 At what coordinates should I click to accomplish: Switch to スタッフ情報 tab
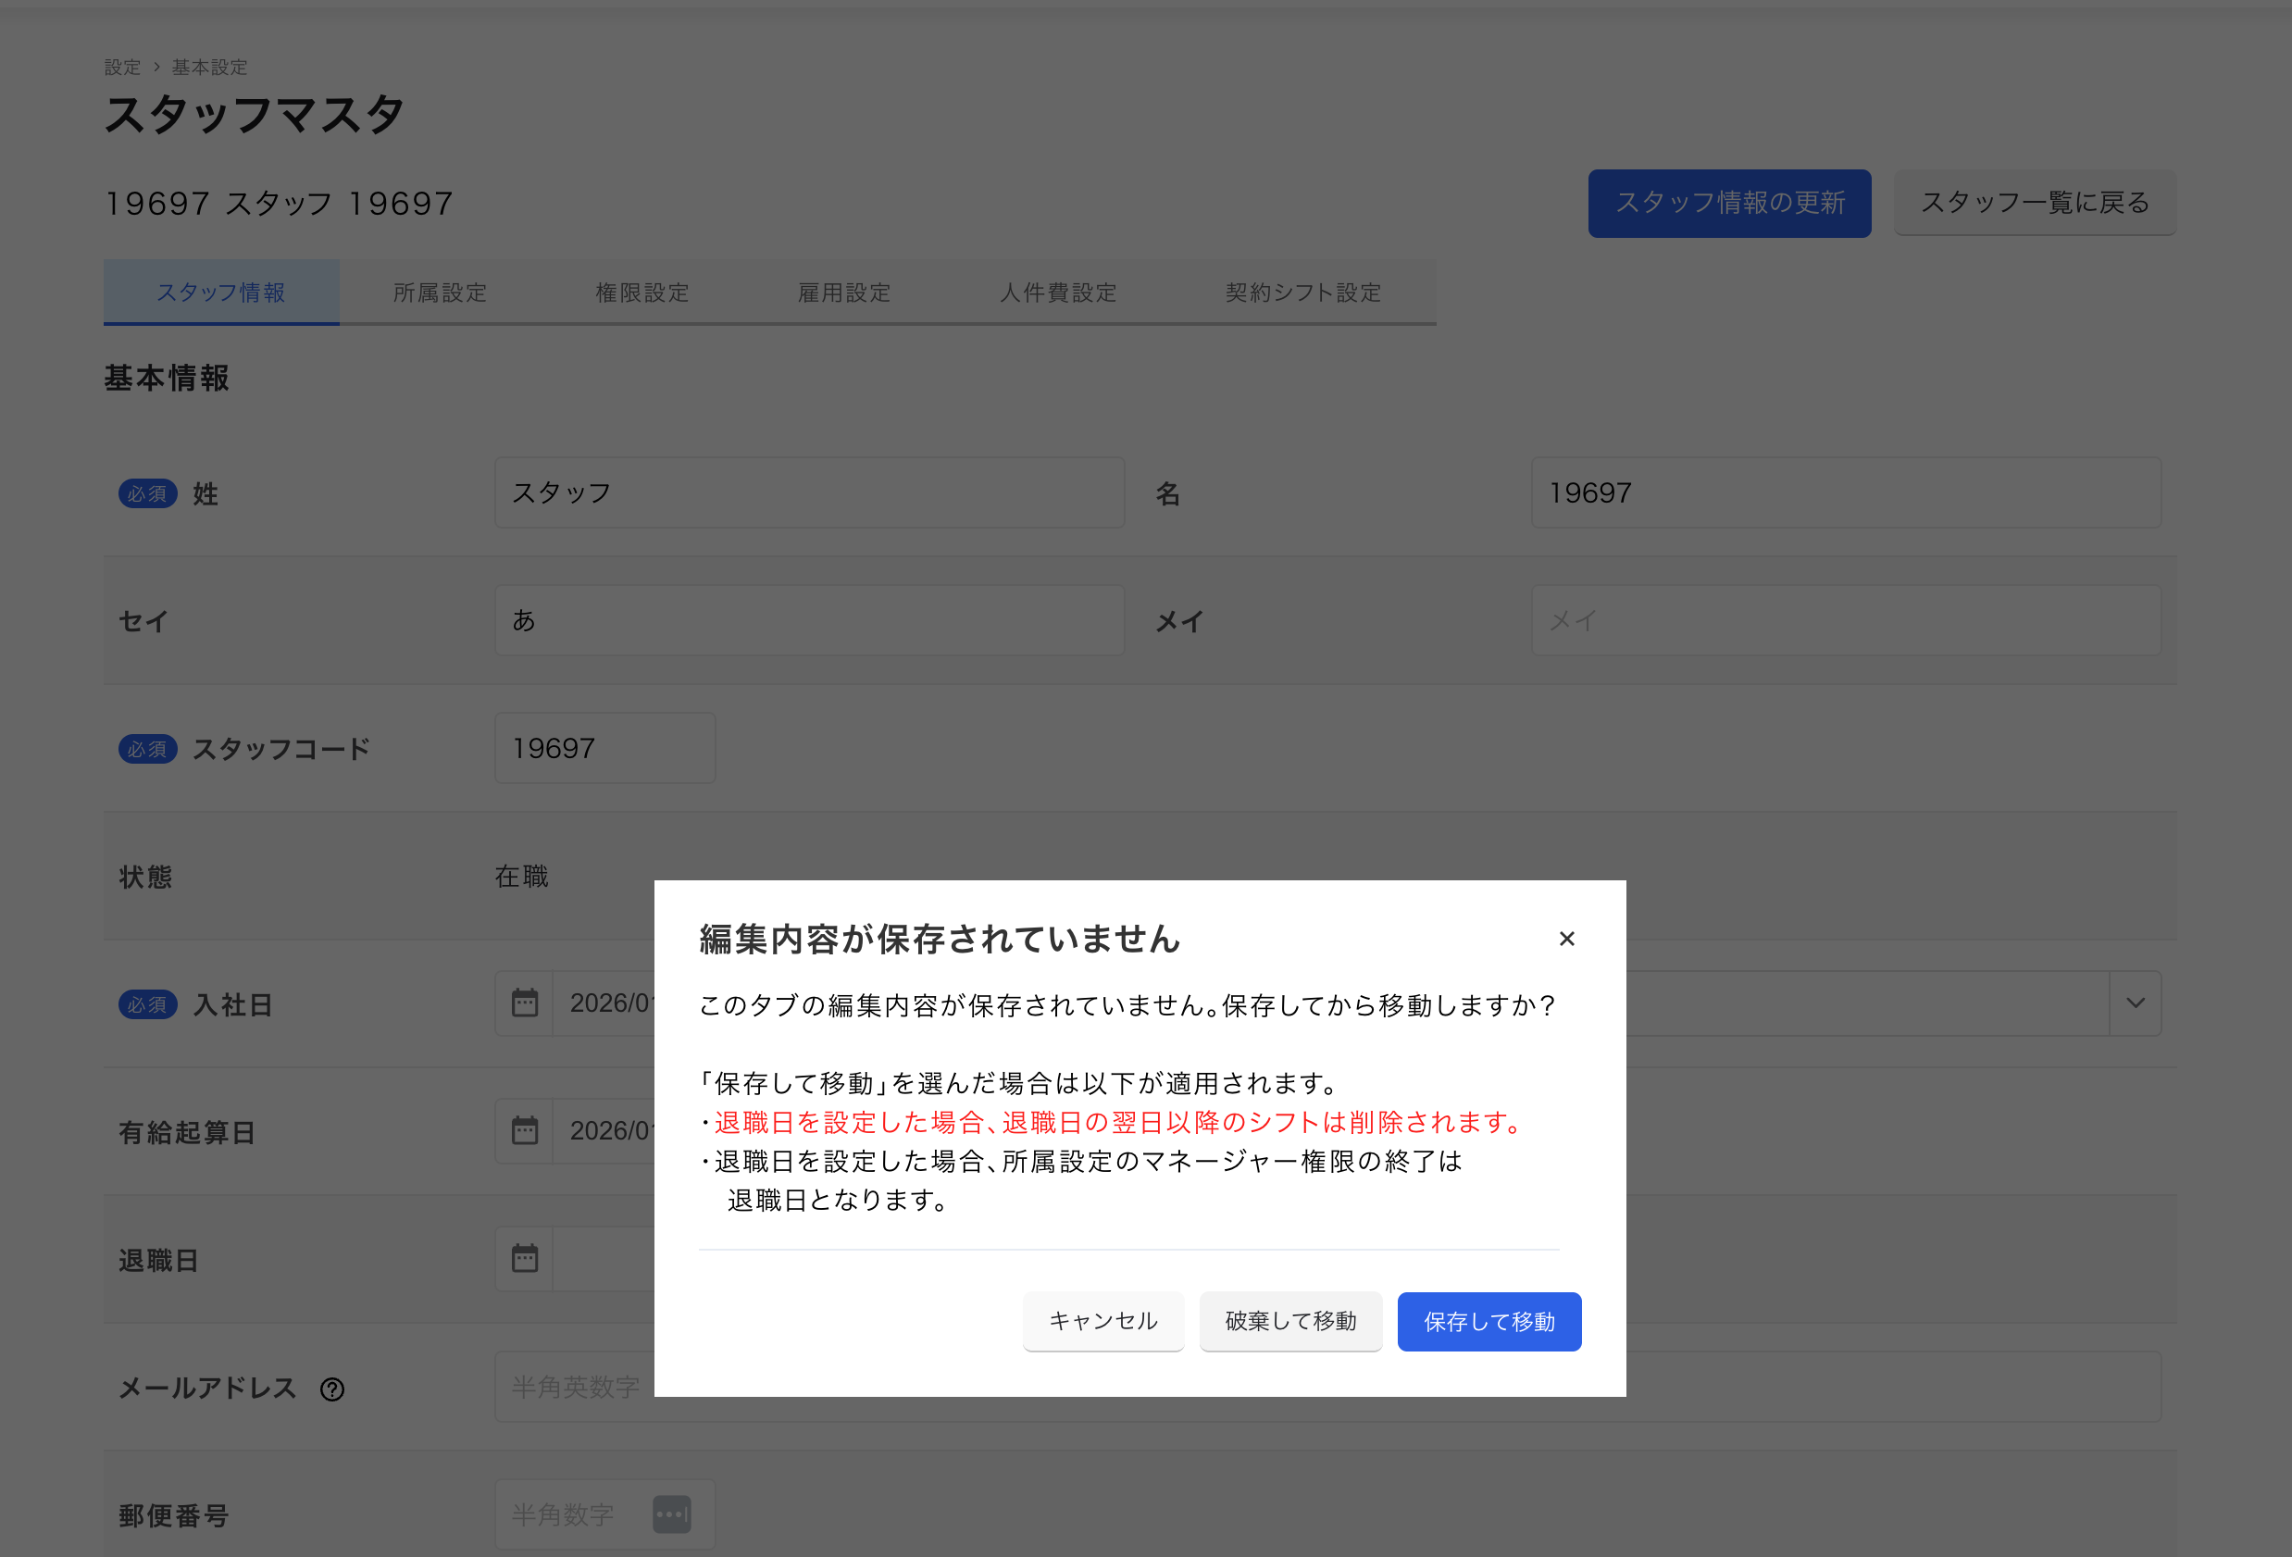click(221, 292)
